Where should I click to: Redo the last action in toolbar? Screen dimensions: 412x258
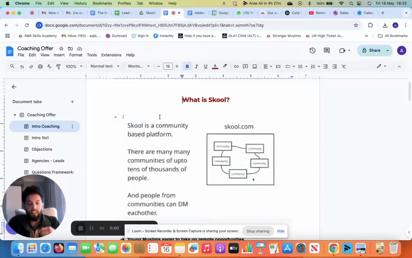click(31, 67)
